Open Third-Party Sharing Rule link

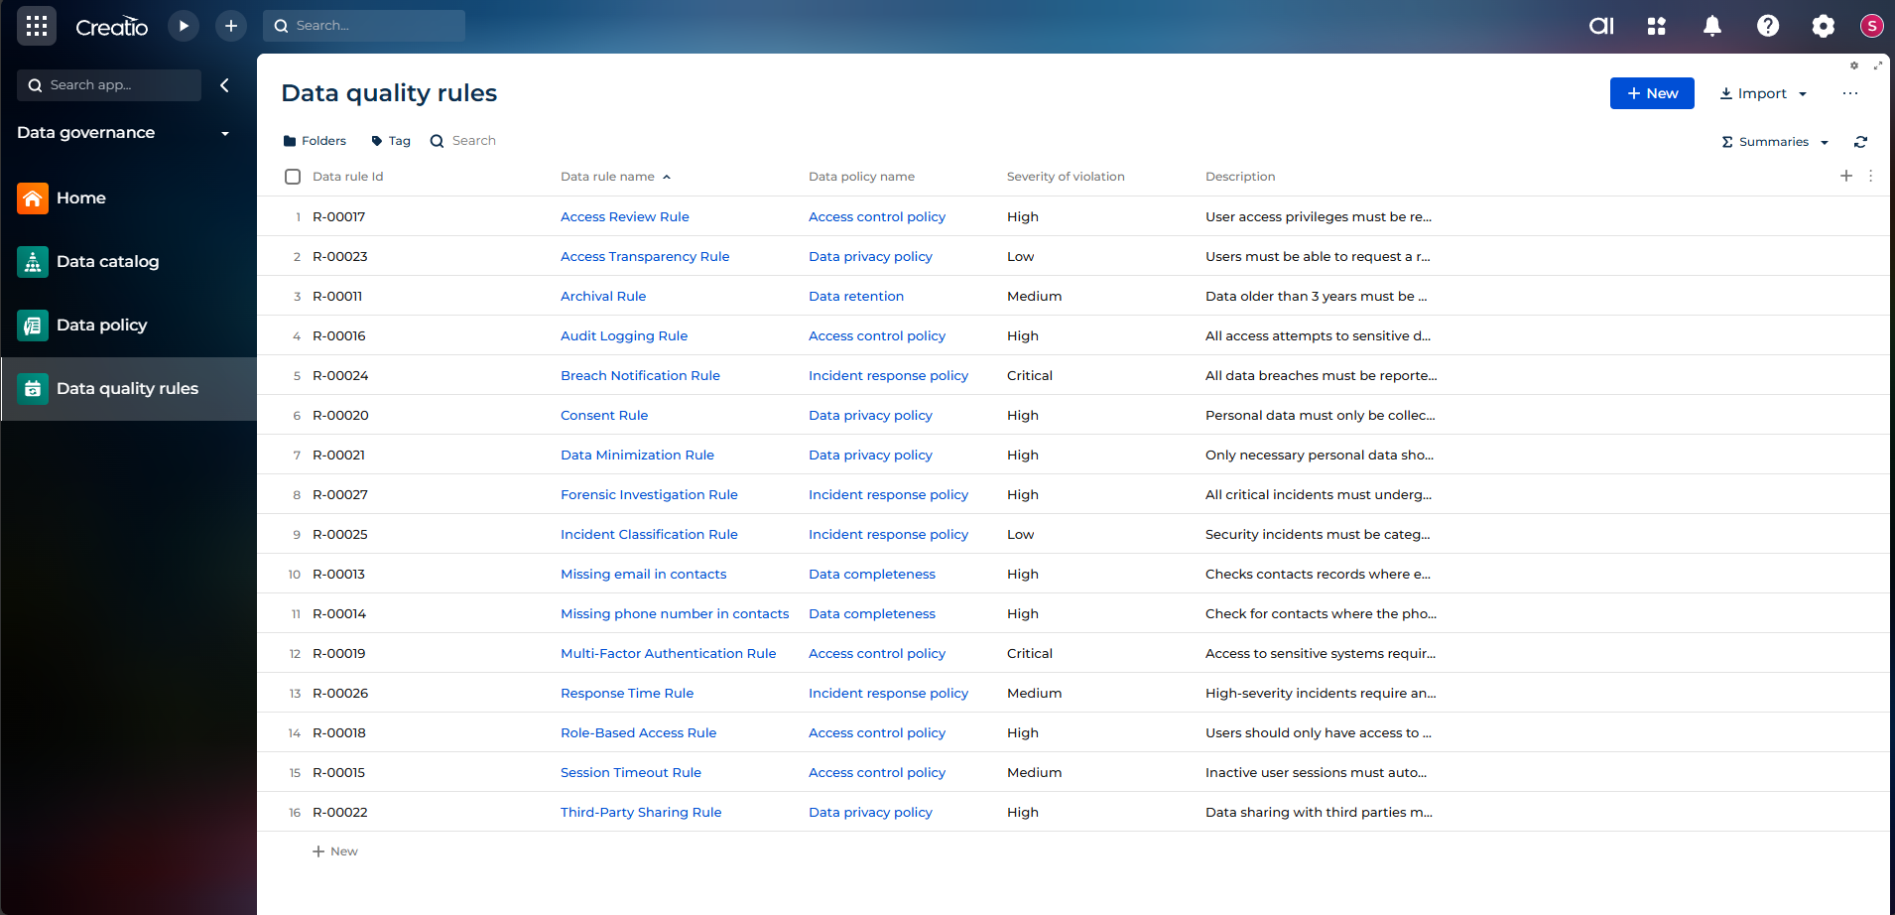[x=641, y=812]
